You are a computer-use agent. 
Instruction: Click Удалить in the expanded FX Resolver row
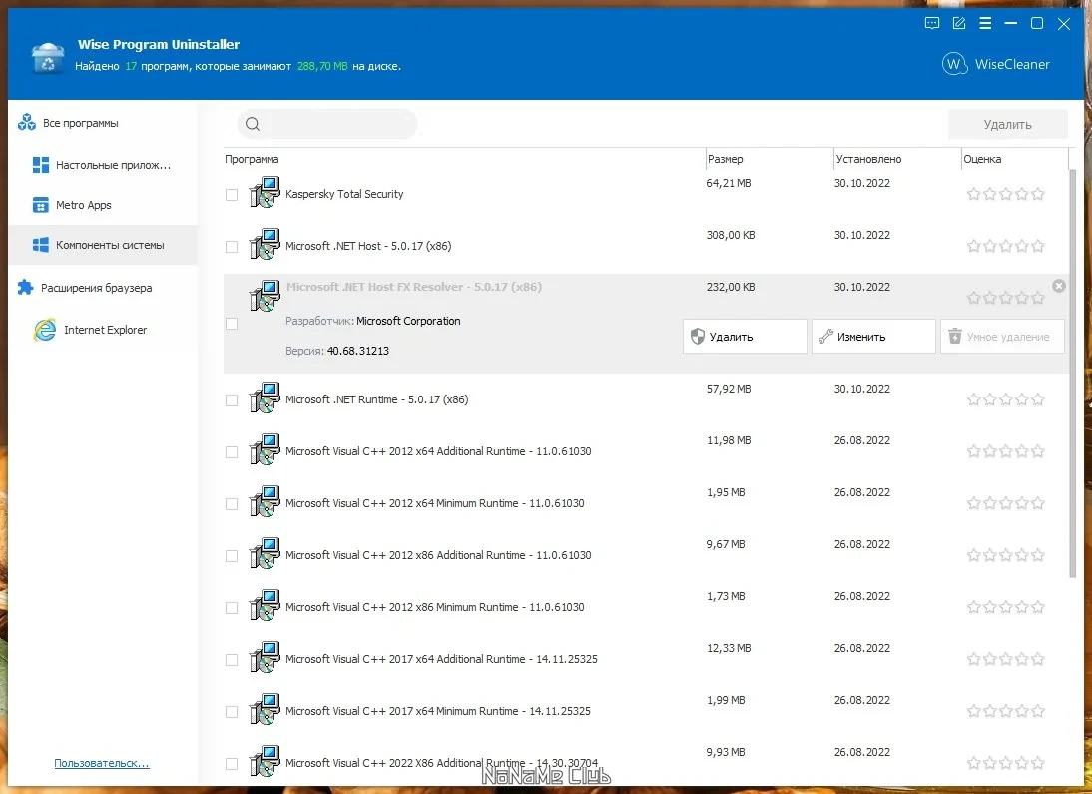pyautogui.click(x=745, y=336)
